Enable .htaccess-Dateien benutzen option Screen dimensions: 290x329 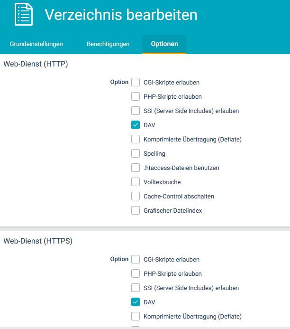click(x=136, y=168)
